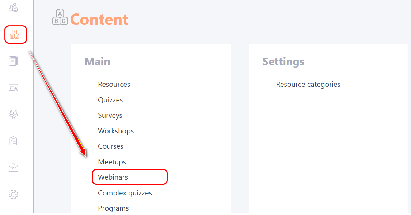Click the ABC blocks Content sidebar icon
The image size is (411, 215).
pyautogui.click(x=15, y=34)
